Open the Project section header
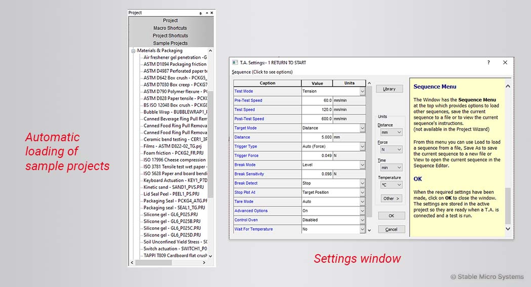 171,20
